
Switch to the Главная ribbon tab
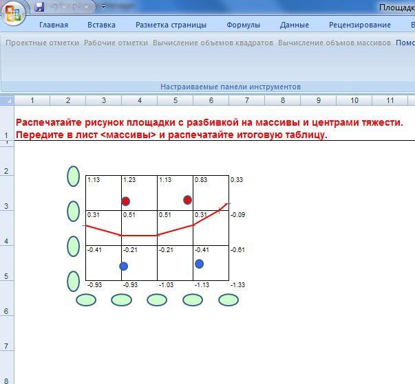[x=54, y=25]
